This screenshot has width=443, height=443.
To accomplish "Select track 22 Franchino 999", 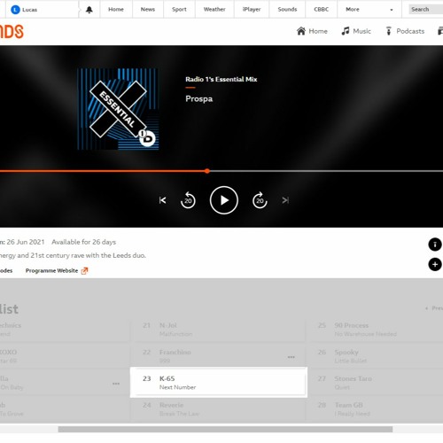I will (218, 356).
